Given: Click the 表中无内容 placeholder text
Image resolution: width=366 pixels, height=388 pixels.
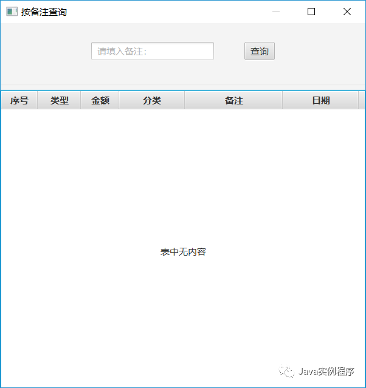Looking at the screenshot, I should (183, 252).
